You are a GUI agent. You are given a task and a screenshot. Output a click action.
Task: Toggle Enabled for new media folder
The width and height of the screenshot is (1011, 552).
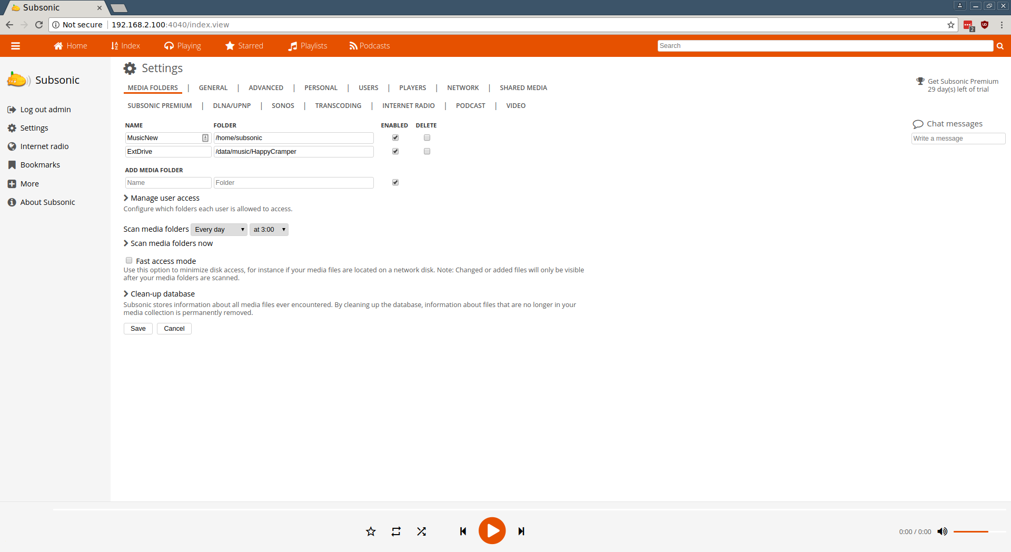(x=395, y=183)
